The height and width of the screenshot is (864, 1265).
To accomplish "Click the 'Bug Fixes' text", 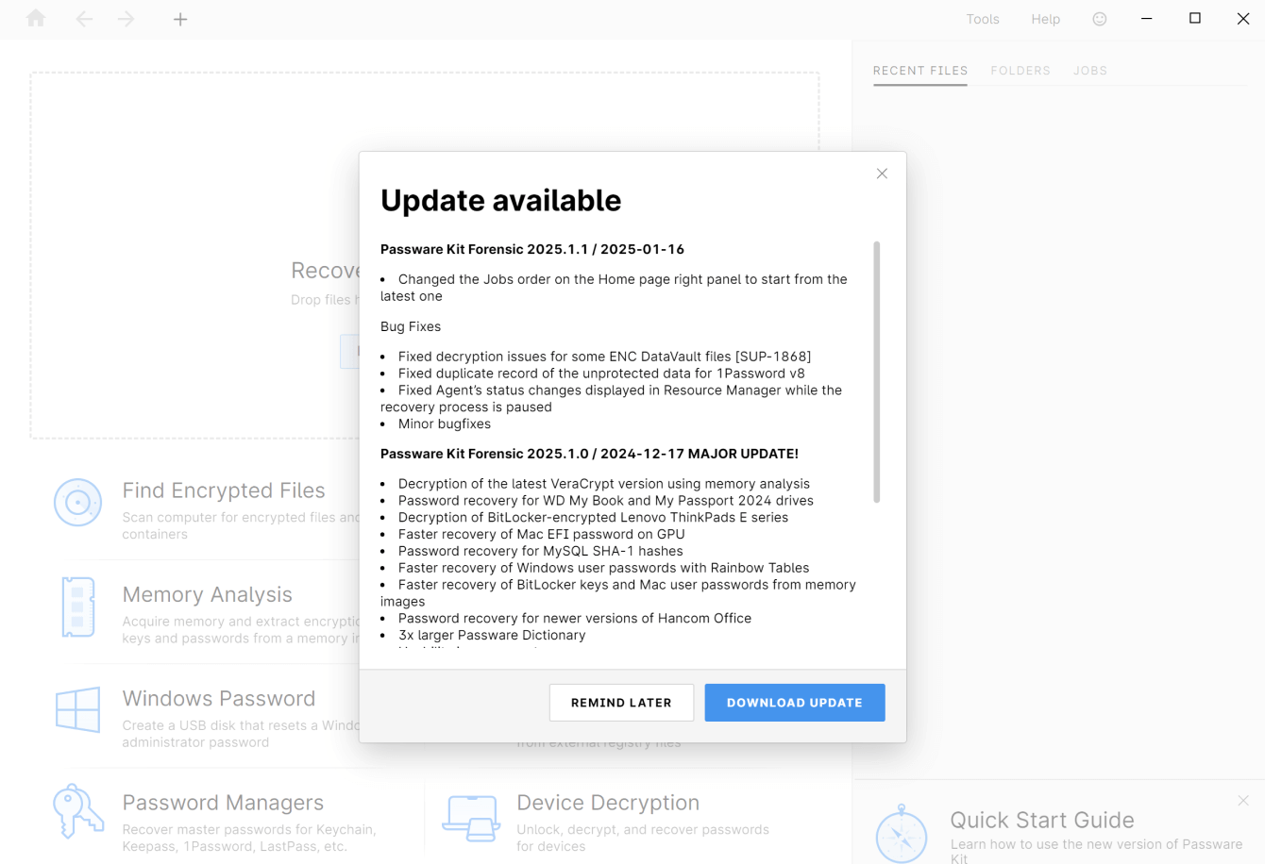I will coord(411,326).
